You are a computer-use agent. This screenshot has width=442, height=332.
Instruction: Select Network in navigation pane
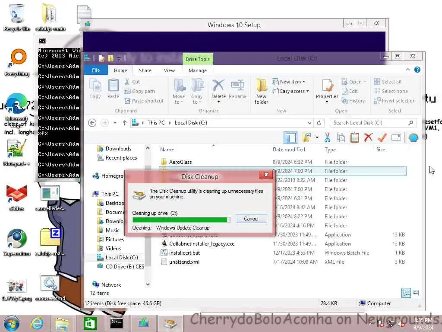(111, 284)
